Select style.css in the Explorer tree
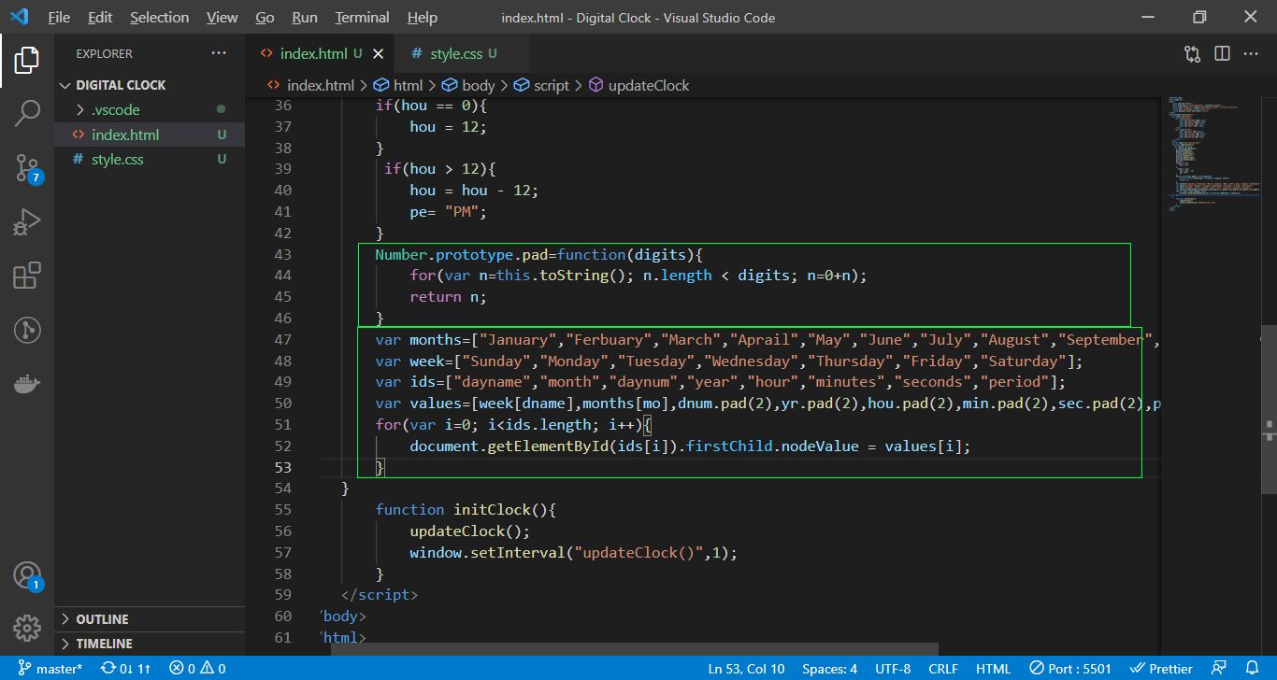Screen dimensions: 1277x680 tap(150, 159)
